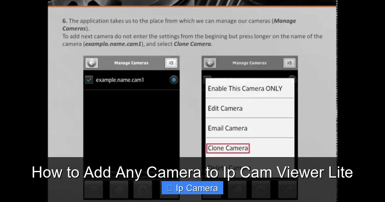Click the Manage Cameras title in the right phone

[250, 63]
